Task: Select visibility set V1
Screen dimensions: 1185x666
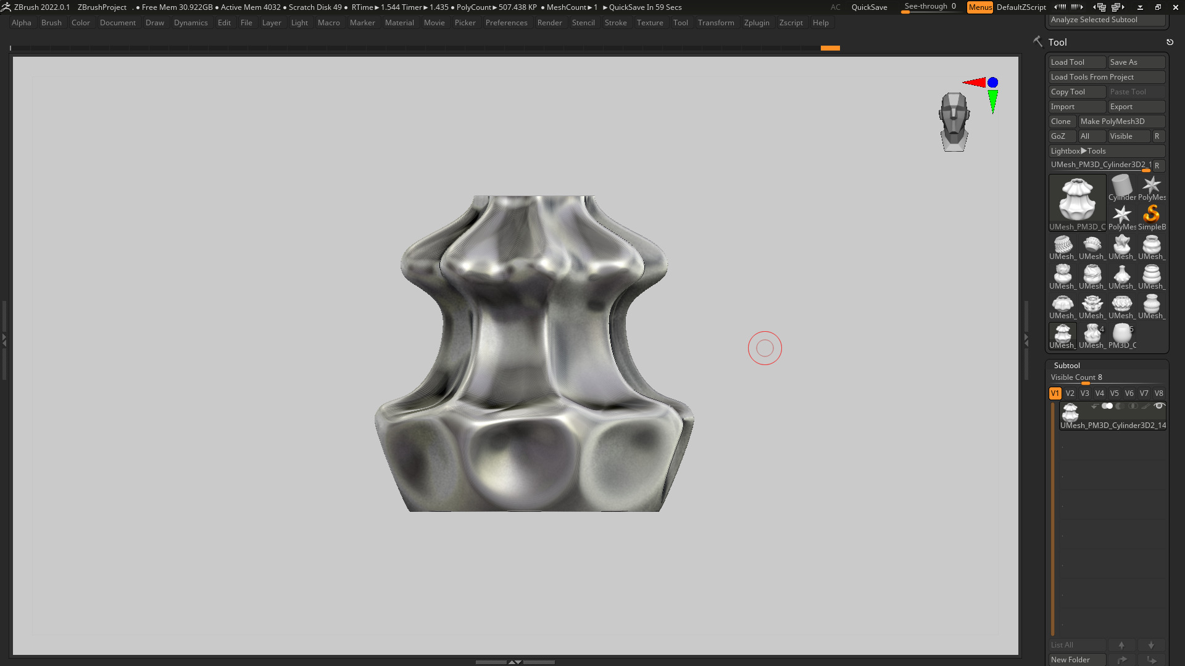Action: pyautogui.click(x=1055, y=393)
